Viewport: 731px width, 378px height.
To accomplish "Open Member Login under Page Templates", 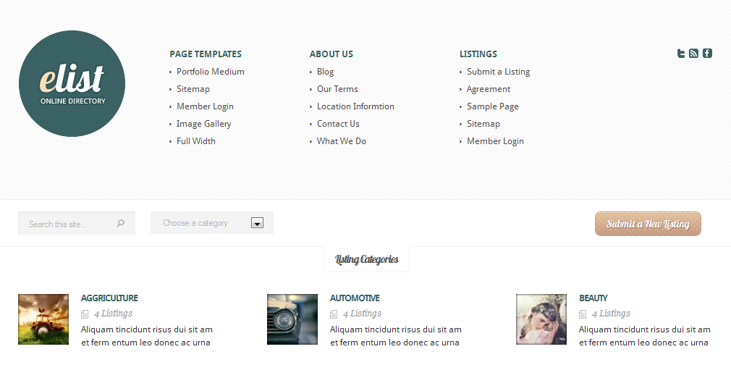I will click(205, 106).
